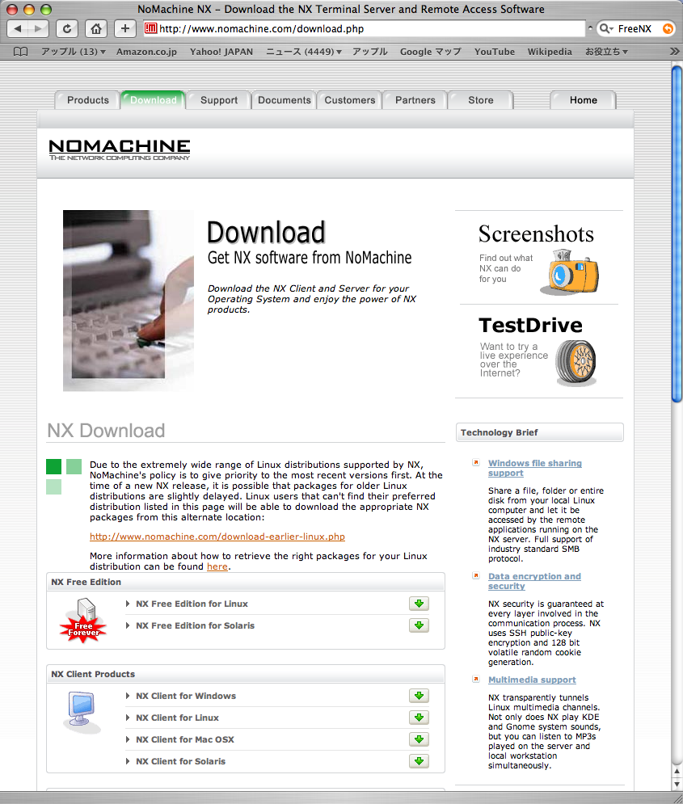Click the orange snapback arrow in search field
This screenshot has height=804, width=683.
click(x=668, y=29)
